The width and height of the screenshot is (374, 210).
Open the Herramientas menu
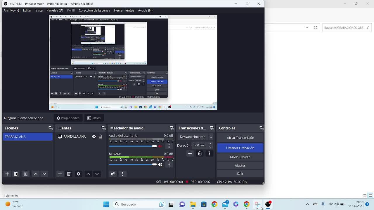[x=124, y=10]
